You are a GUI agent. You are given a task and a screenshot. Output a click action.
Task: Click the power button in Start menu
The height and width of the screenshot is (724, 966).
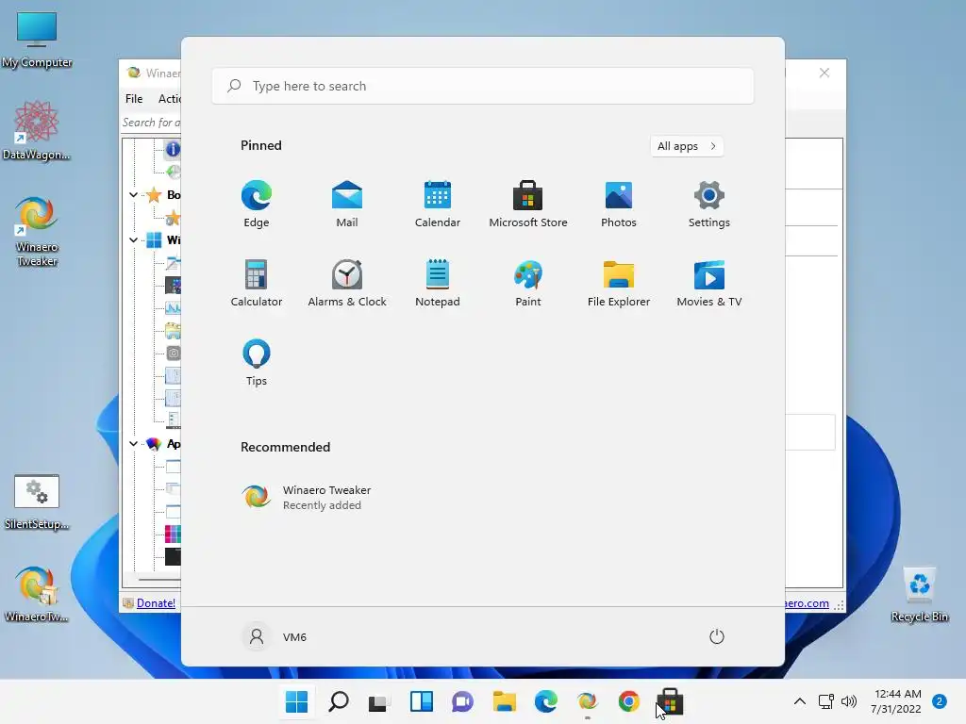(x=717, y=636)
